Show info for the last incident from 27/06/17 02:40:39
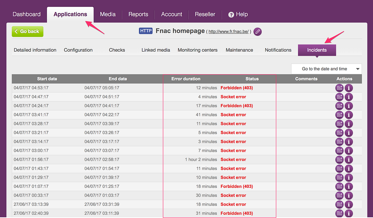The height and width of the screenshot is (218, 373). [x=348, y=213]
